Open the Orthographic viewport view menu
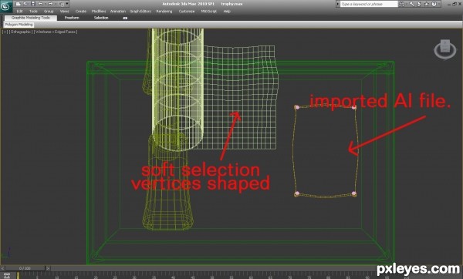 point(21,32)
